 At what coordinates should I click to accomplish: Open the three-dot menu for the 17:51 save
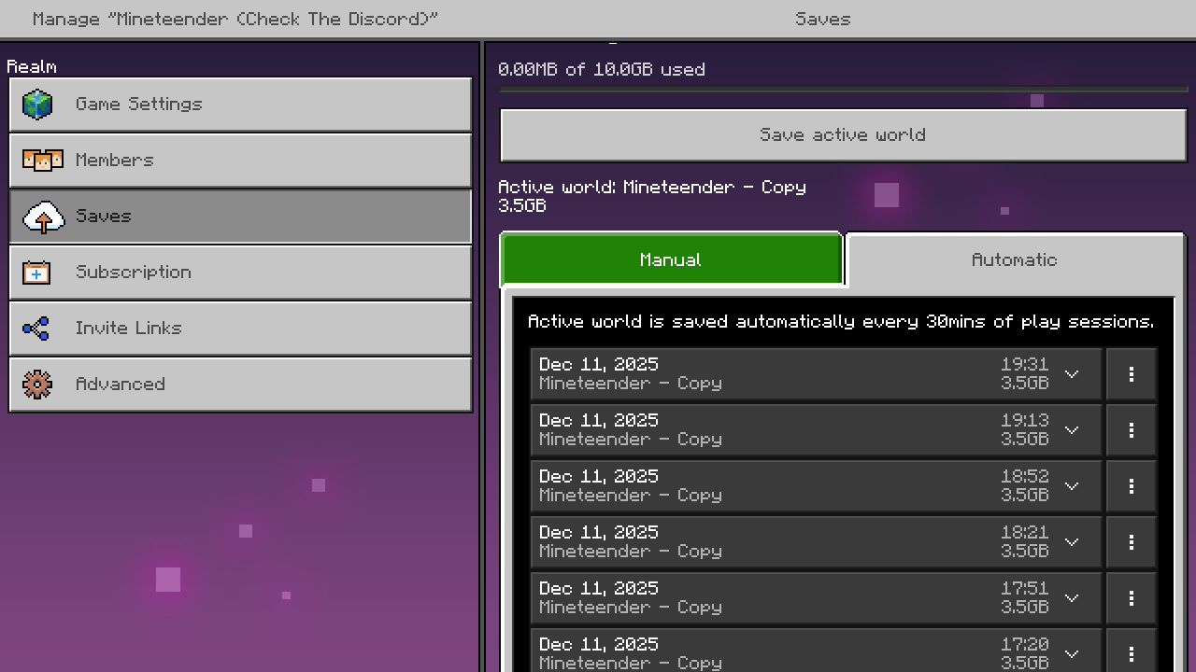click(1132, 598)
